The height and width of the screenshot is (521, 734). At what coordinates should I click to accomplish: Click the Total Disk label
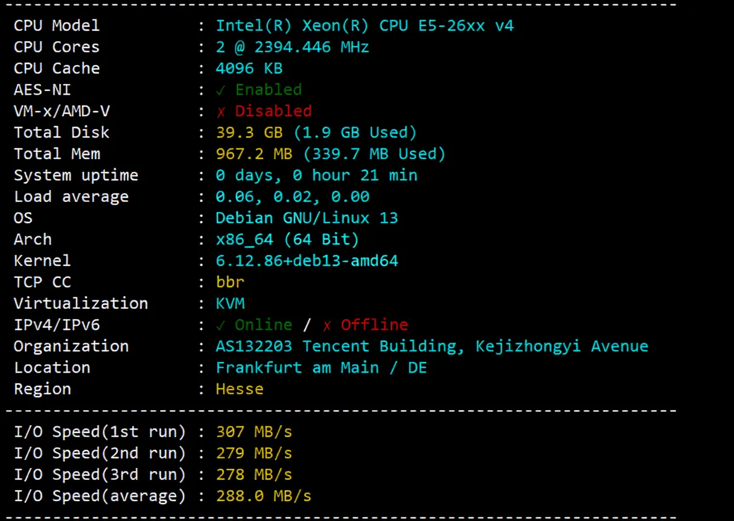pos(62,133)
